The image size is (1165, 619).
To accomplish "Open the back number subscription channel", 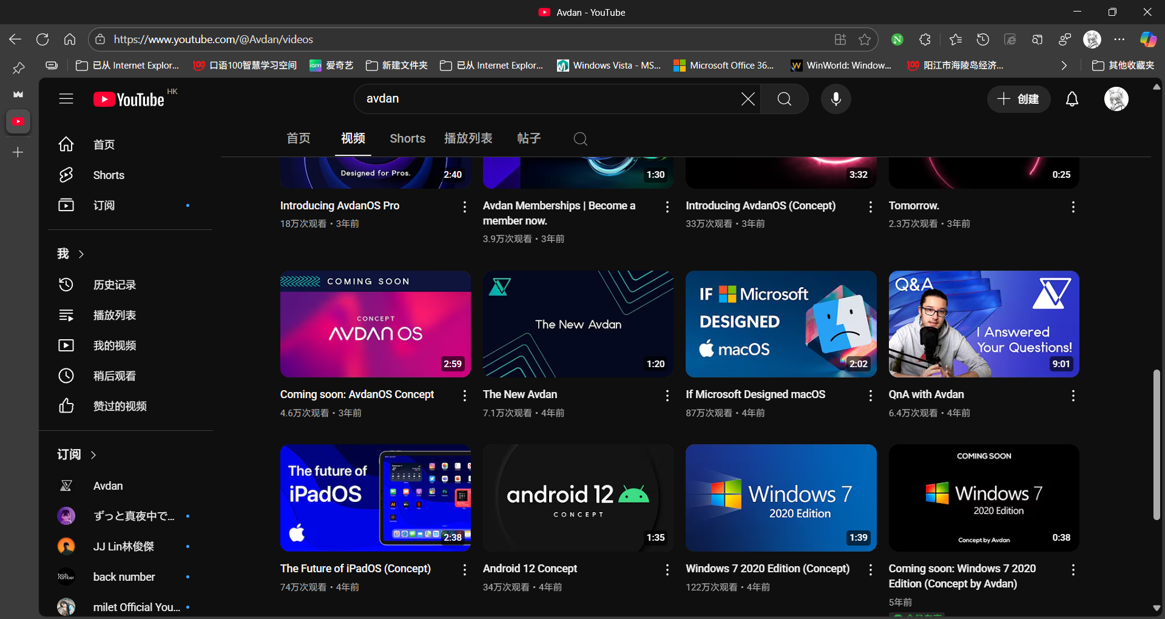I will [130, 577].
